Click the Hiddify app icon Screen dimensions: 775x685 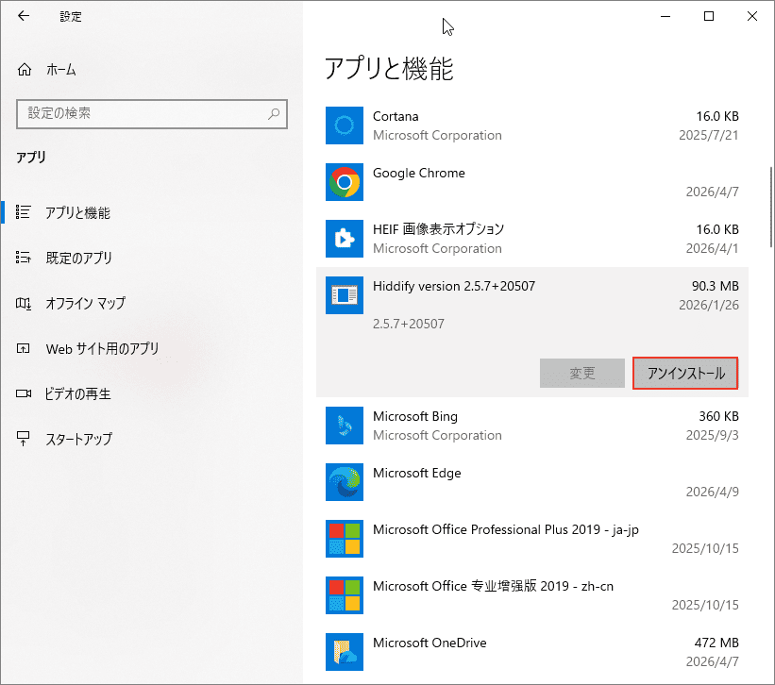pyautogui.click(x=344, y=295)
